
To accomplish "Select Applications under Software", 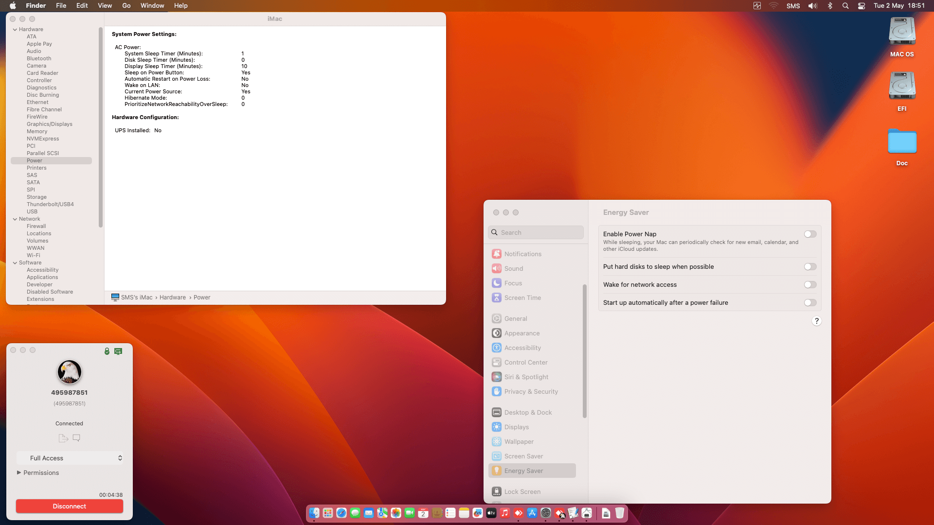I will (42, 278).
